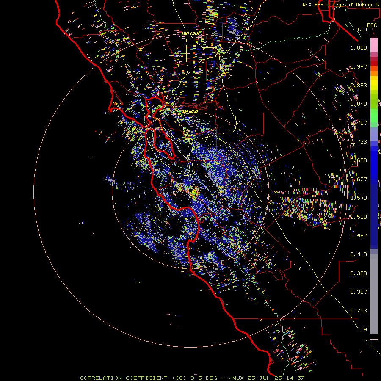Screen dimensions: 381x381
Task: Pick the gray low-value segment of color bar
Action: (374, 294)
